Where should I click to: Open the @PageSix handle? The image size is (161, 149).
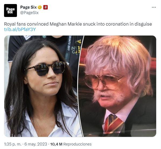29,13
